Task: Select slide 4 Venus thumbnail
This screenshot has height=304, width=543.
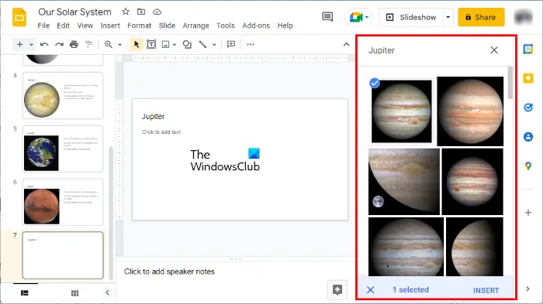Action: point(63,95)
